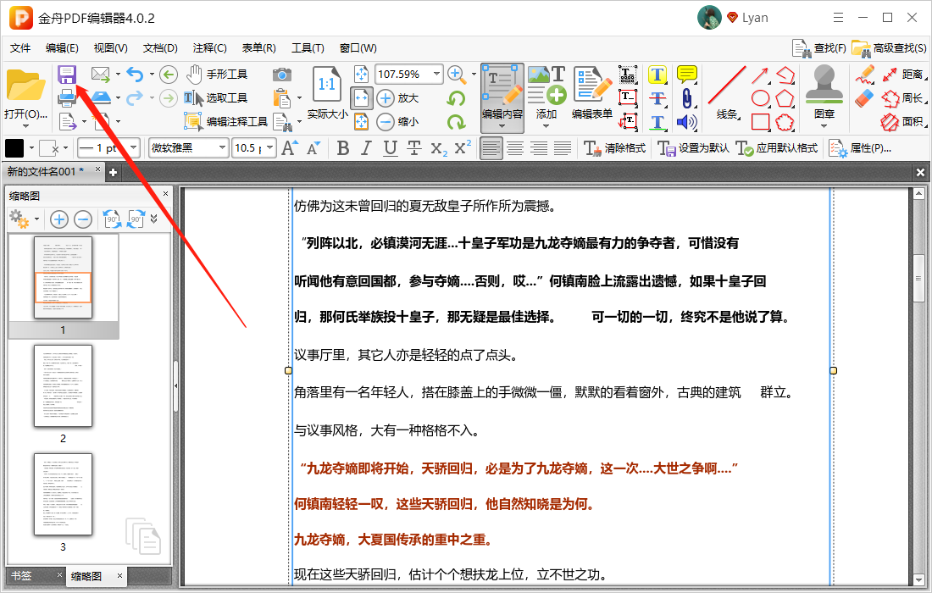Select the 手形工具 (Hand tool)
Screen dimensions: 932x593
[x=204, y=76]
